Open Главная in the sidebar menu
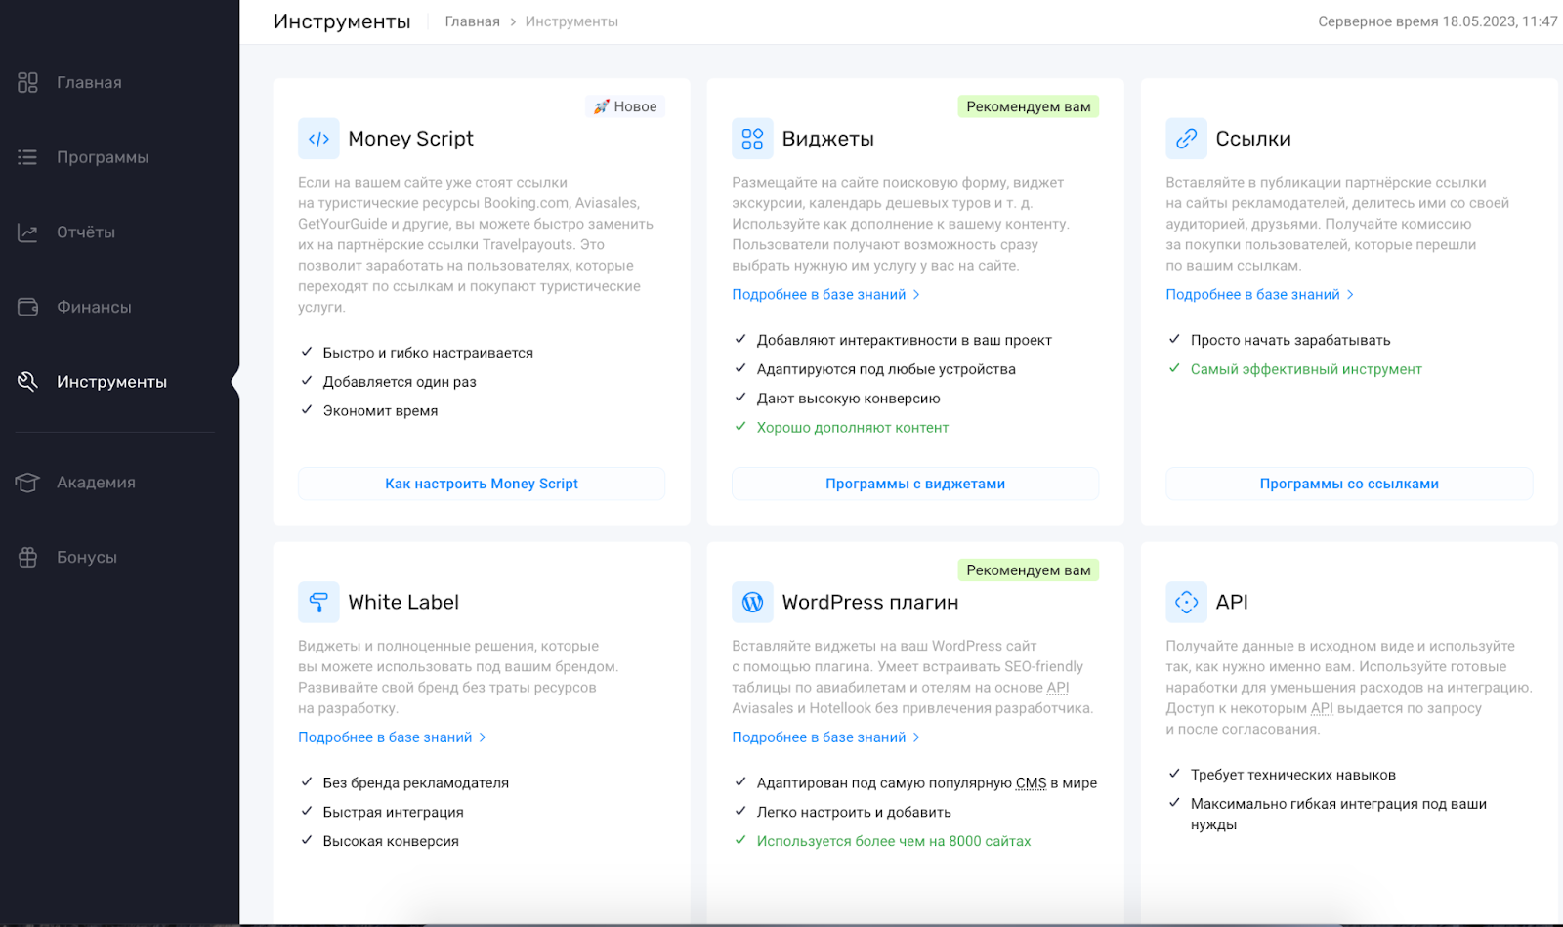1563x927 pixels. pos(89,83)
